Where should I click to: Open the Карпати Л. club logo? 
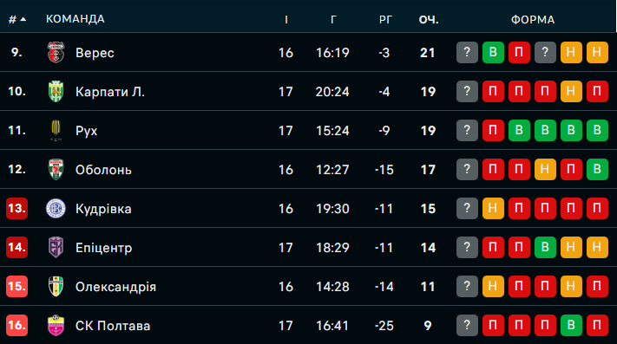56,92
